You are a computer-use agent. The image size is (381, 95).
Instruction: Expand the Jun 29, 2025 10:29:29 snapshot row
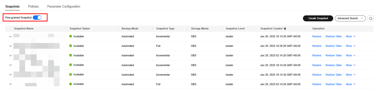10,46
